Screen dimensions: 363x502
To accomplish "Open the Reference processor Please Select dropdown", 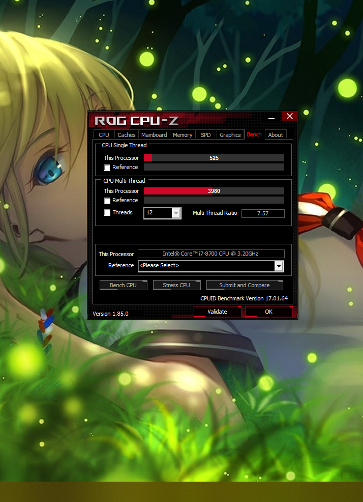I will tap(211, 266).
